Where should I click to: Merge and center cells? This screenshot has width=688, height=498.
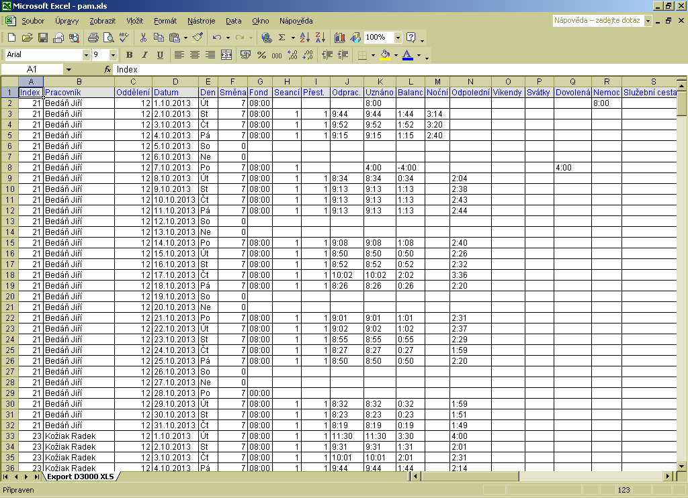(226, 55)
